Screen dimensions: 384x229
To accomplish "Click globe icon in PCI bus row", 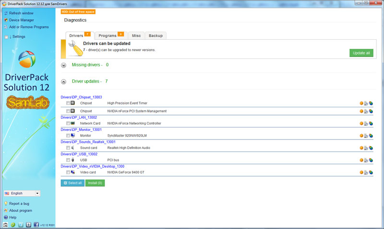I will 371,160.
